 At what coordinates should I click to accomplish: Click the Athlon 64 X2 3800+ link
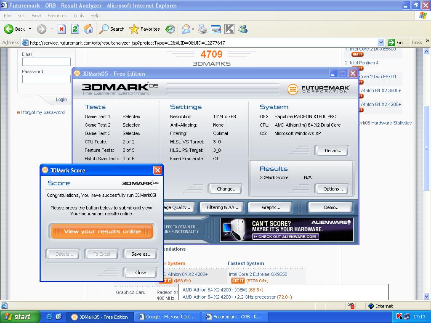(x=380, y=90)
